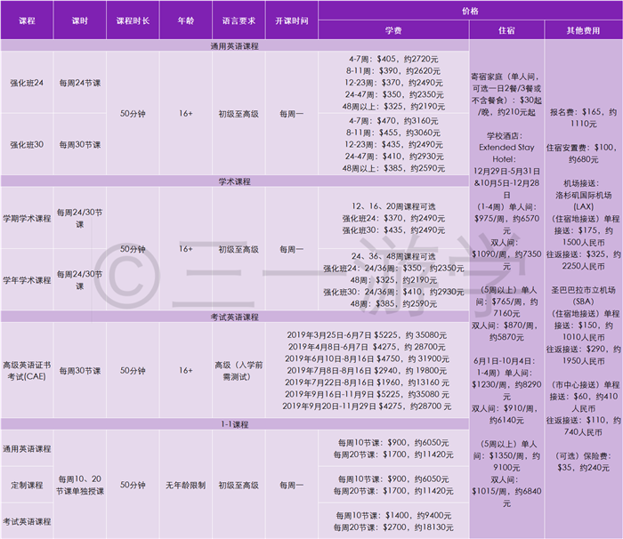Select the 考试英语课程 section row
Image resolution: width=623 pixels, height=539 pixels.
tap(234, 317)
